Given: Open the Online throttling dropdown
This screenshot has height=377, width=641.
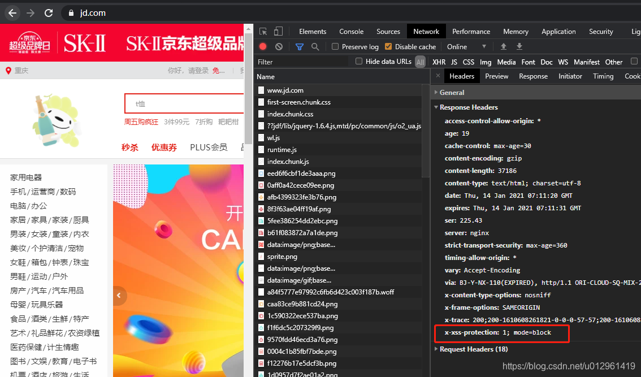Looking at the screenshot, I should [467, 46].
